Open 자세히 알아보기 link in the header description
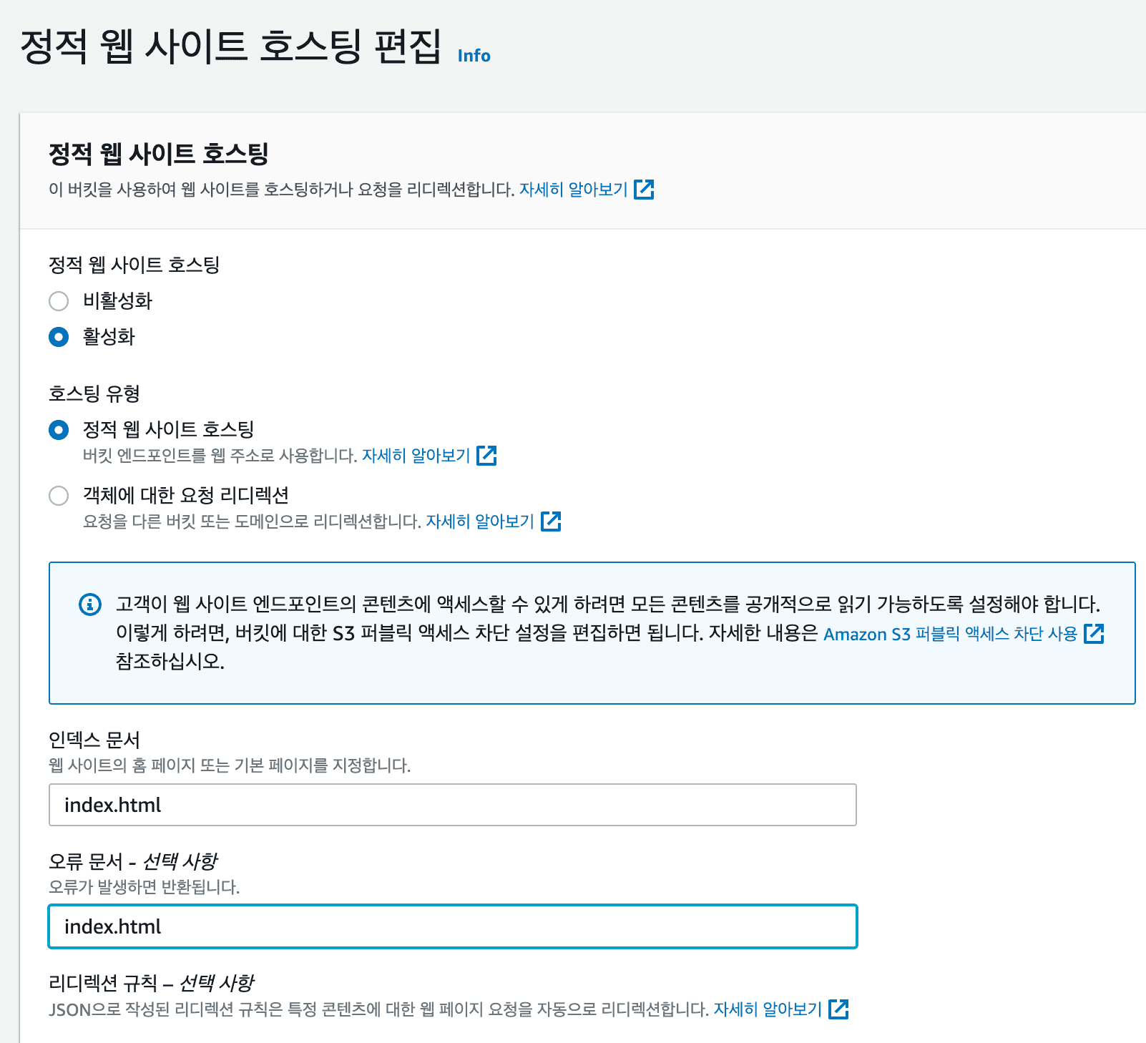Screen dimensions: 1146x1043 click(x=573, y=190)
